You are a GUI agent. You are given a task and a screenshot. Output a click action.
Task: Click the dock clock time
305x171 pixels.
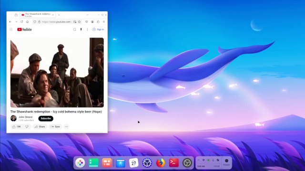tap(201, 166)
